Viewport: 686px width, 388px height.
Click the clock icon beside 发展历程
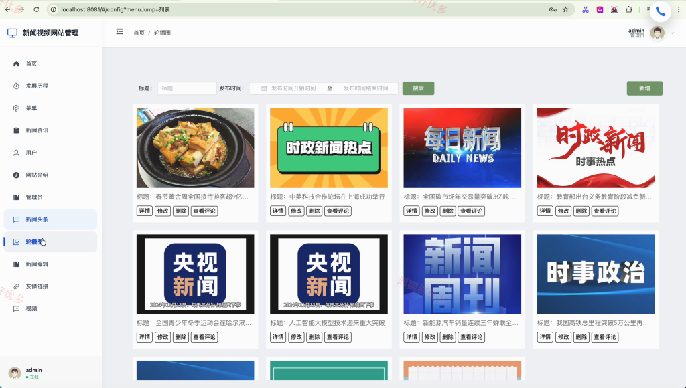16,86
